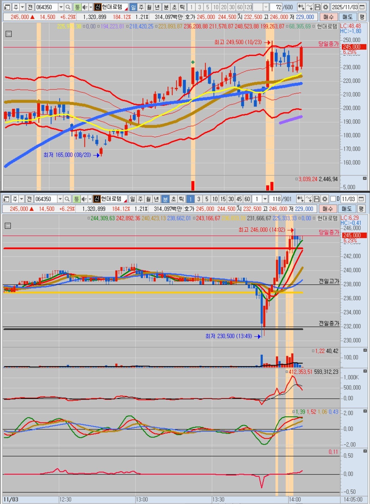Click 매수 buy button in bottom chart
The image size is (370, 504).
click(328, 209)
